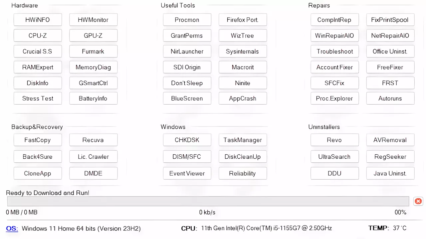The width and height of the screenshot is (426, 239).
Task: Launch DMDE
Action: pos(93,173)
